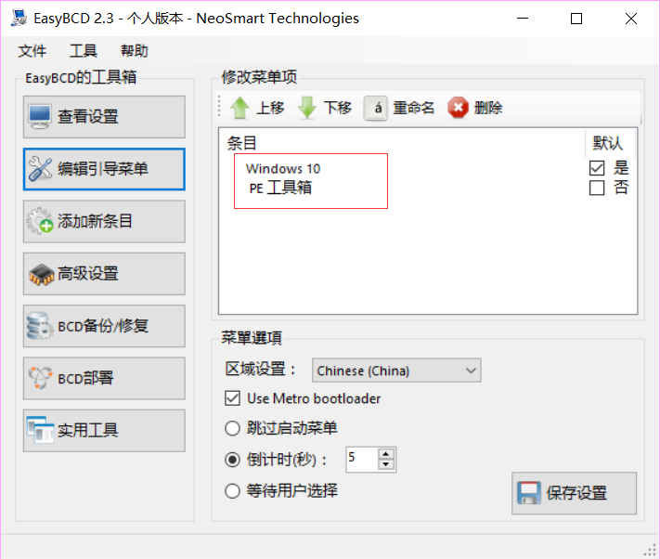This screenshot has width=660, height=559.
Task: Click the 重命名 rename icon
Action: click(x=375, y=109)
